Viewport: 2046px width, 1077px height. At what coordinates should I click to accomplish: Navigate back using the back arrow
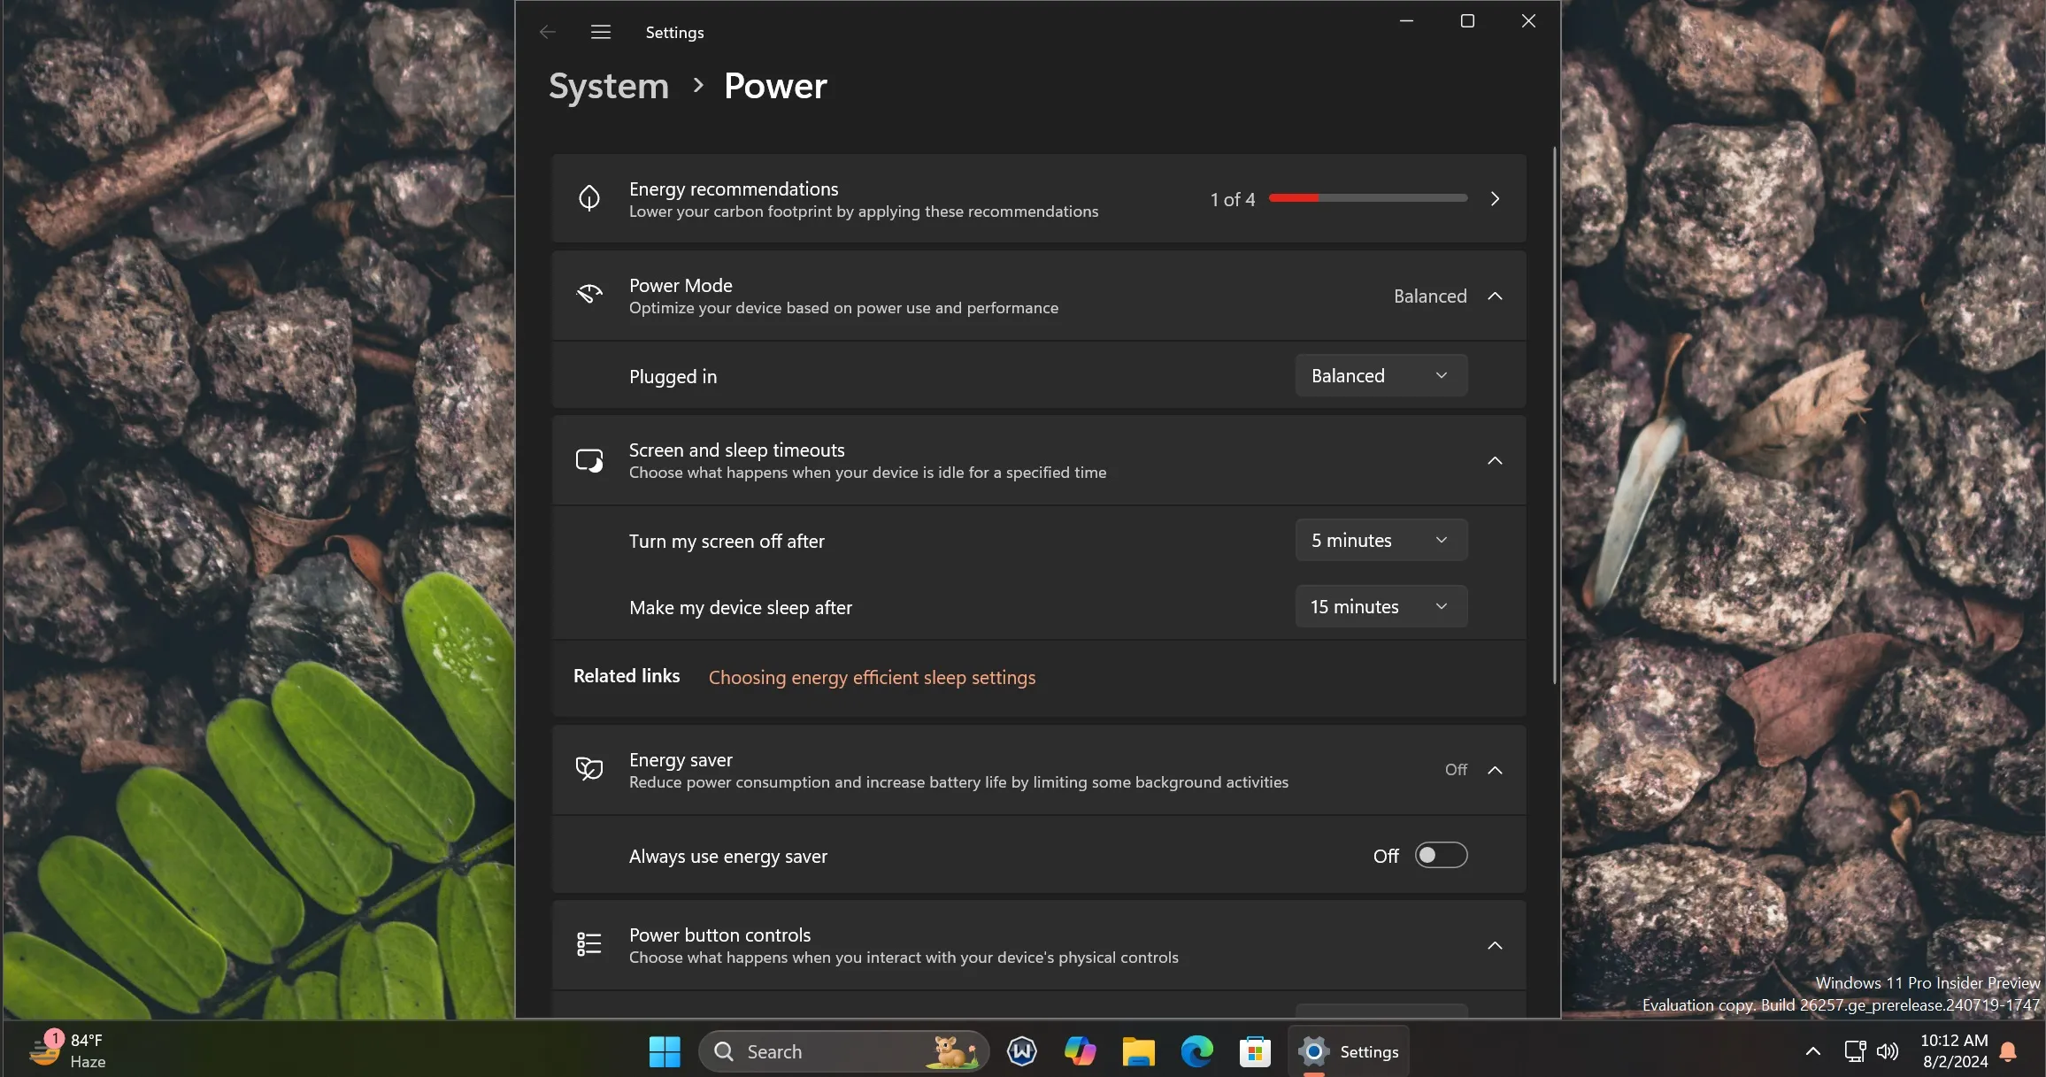click(547, 31)
